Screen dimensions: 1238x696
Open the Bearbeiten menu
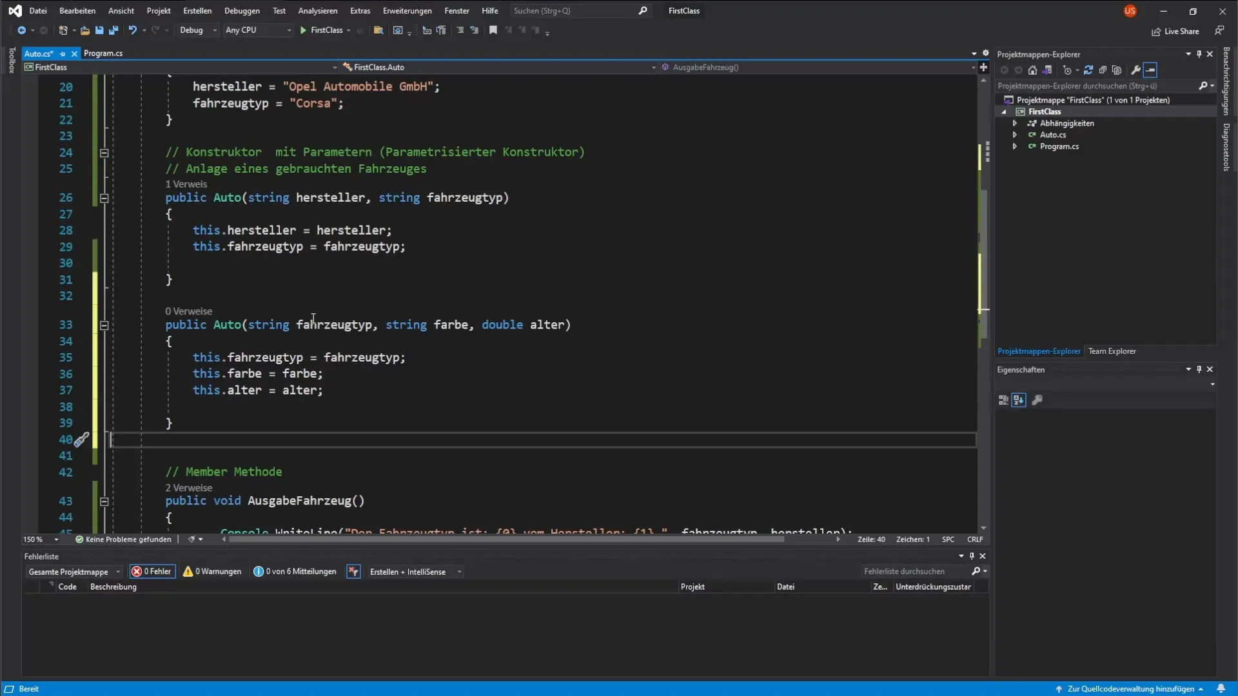click(77, 11)
